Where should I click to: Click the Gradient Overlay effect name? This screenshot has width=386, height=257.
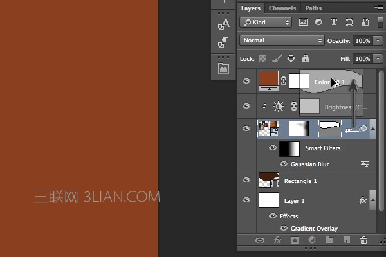coord(314,229)
